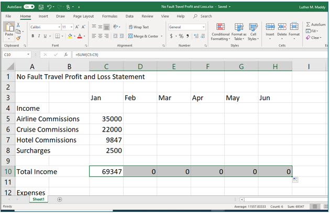Switch to the Page Layout tab
This screenshot has width=330, height=213.
click(x=83, y=16)
